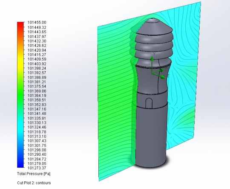This screenshot has height=189, width=230.
Task: Click the X axis arrow of the triad
Action: [162, 70]
